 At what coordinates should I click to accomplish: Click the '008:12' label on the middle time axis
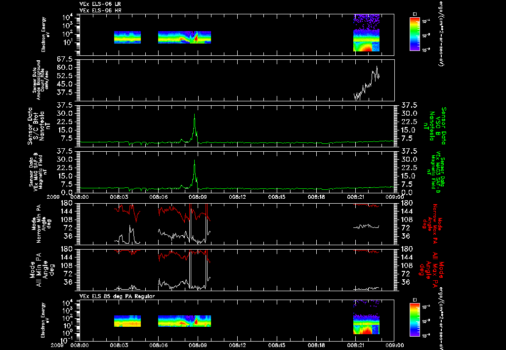click(x=237, y=197)
